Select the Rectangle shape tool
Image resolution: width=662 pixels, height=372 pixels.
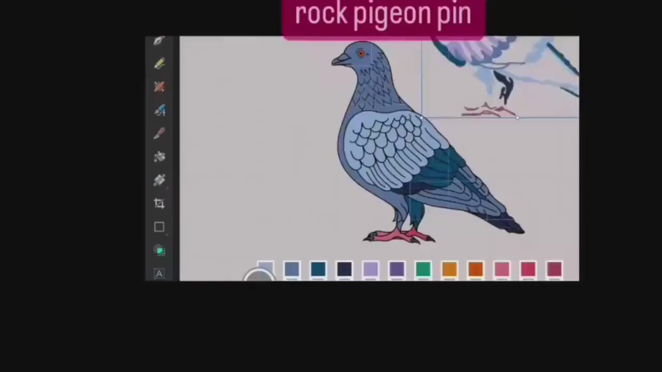tap(159, 227)
